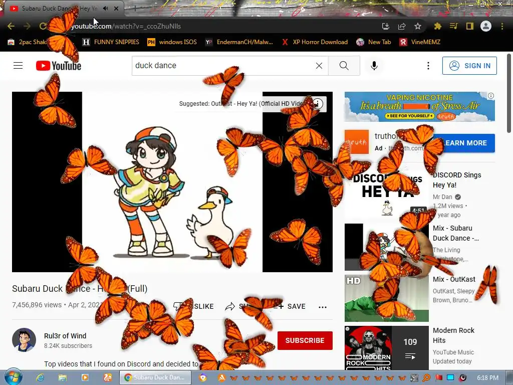Clear the search box with the X
513x385 pixels.
(x=319, y=66)
